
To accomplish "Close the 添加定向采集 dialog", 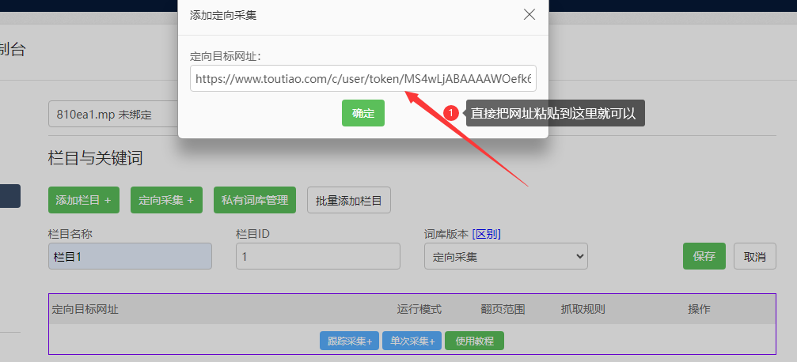I will coord(529,14).
